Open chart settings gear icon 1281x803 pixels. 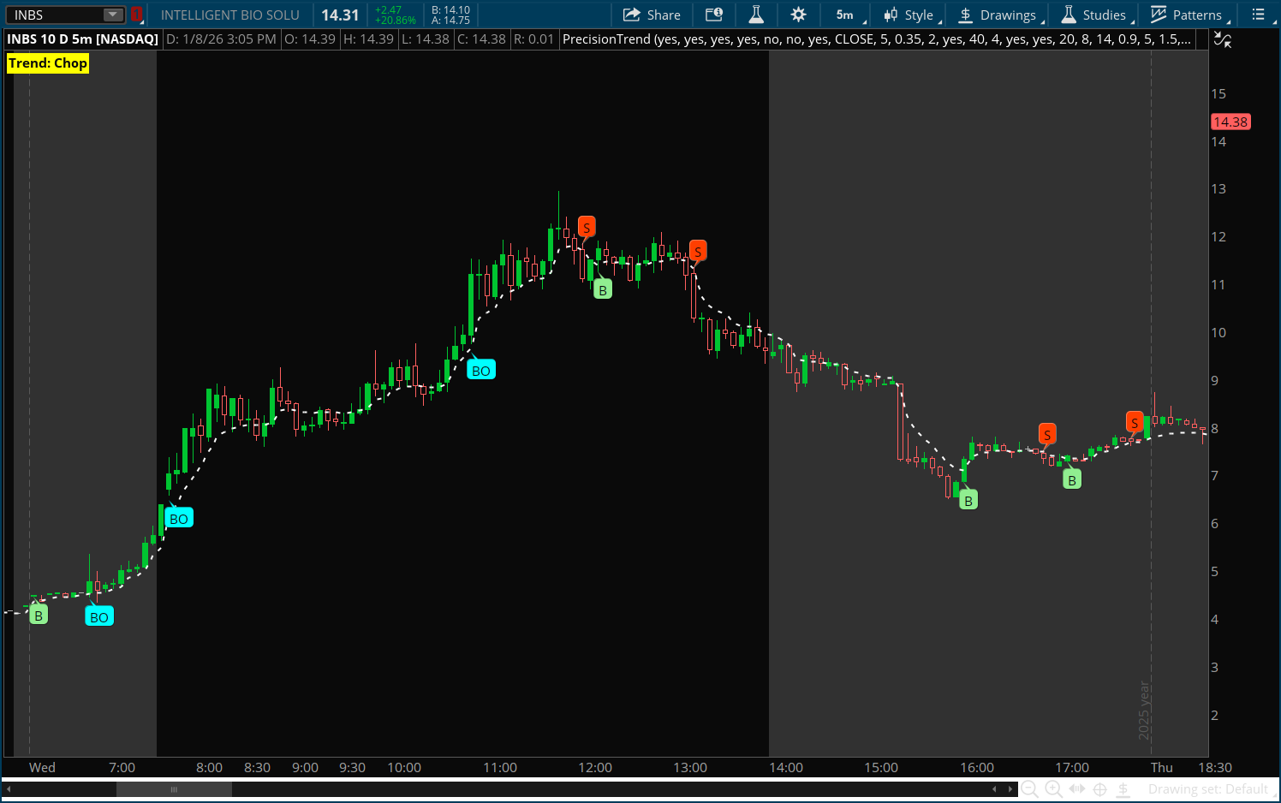pyautogui.click(x=798, y=15)
